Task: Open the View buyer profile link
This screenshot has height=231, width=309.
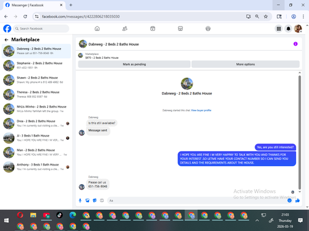Action: [x=201, y=111]
